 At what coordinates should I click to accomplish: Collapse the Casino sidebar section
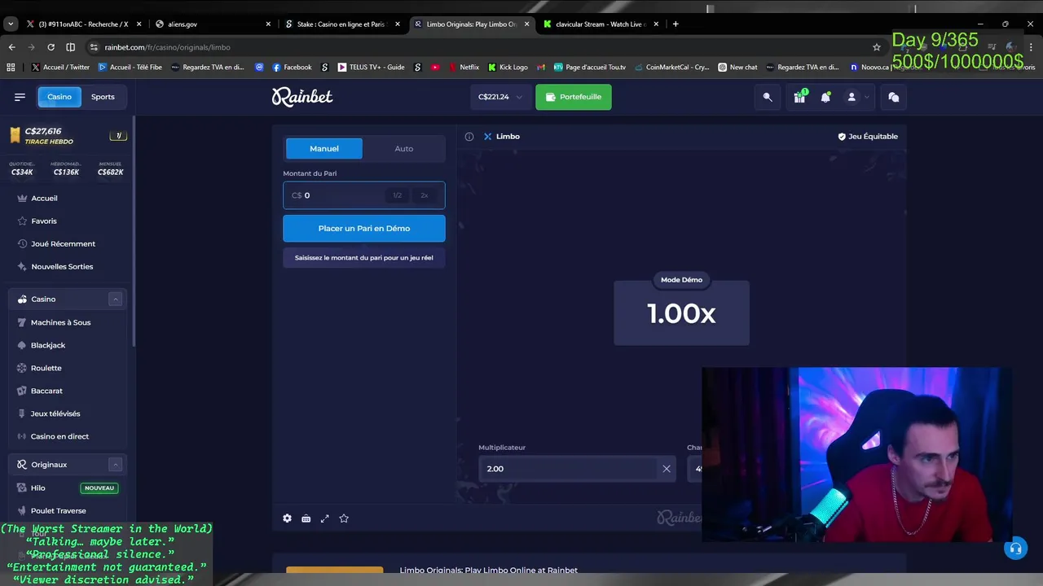pyautogui.click(x=115, y=300)
